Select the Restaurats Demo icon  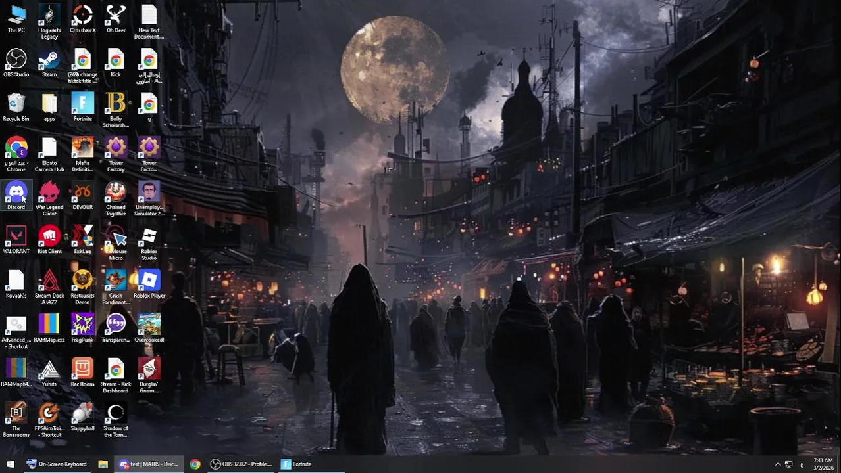tap(82, 287)
